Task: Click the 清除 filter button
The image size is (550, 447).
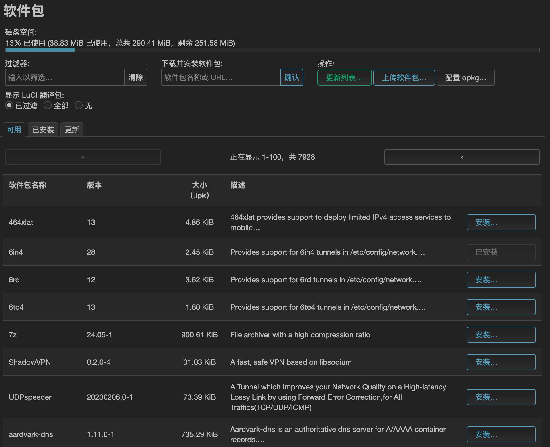Action: (x=135, y=77)
